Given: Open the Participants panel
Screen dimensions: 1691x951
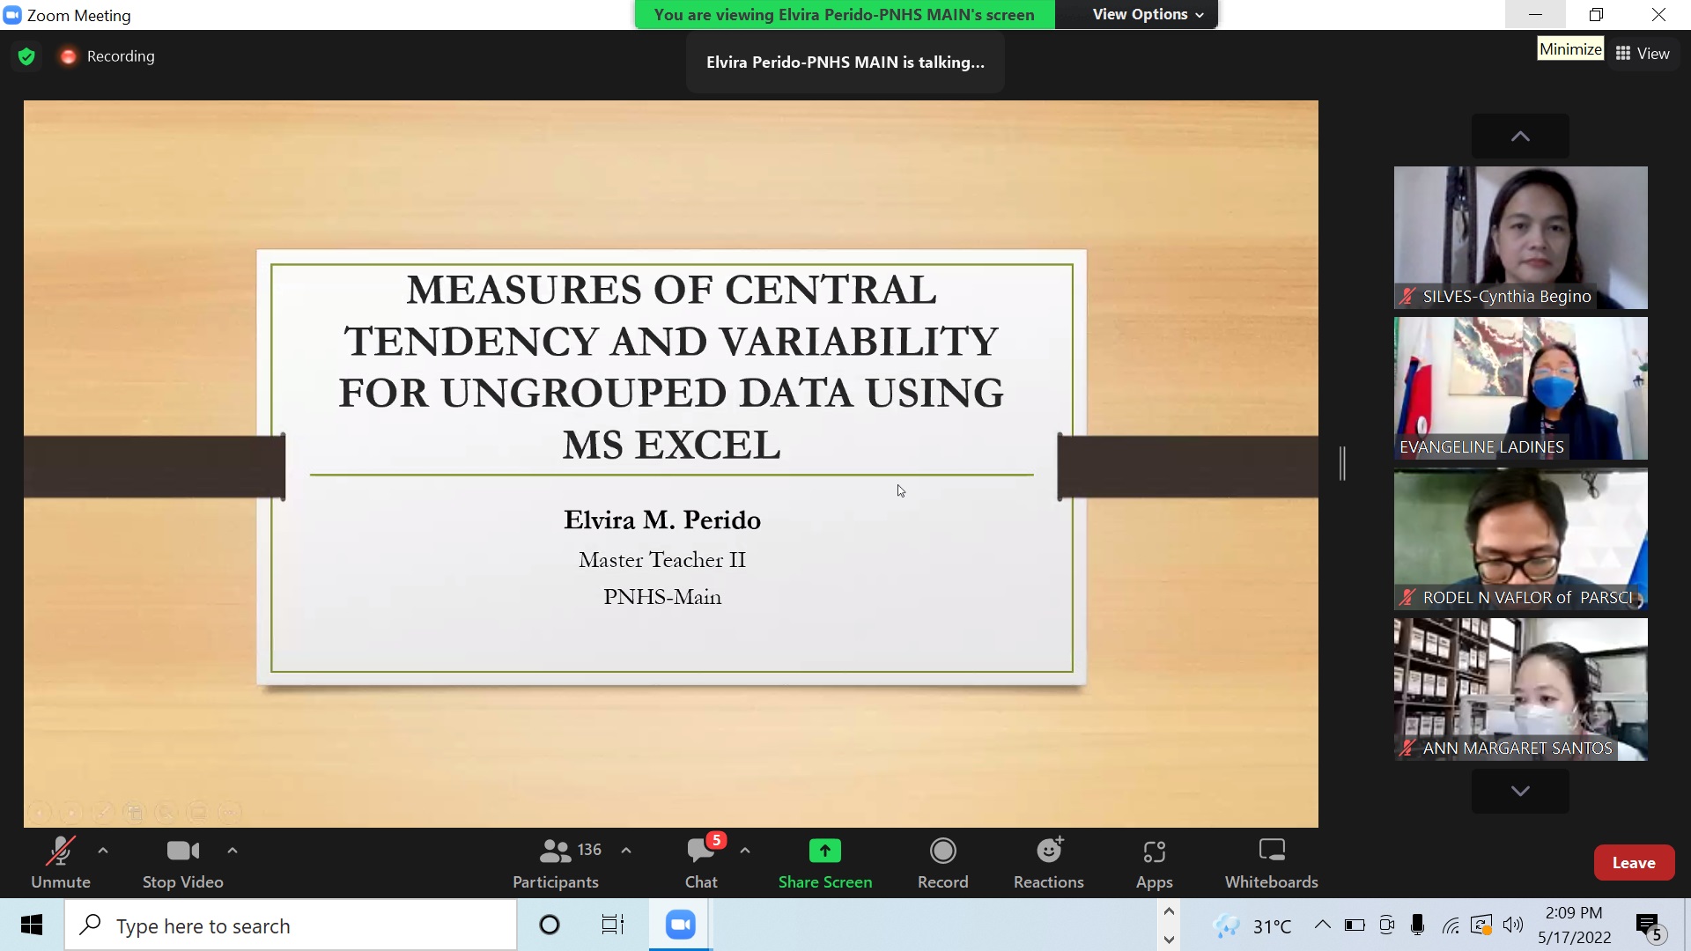Looking at the screenshot, I should (x=556, y=862).
